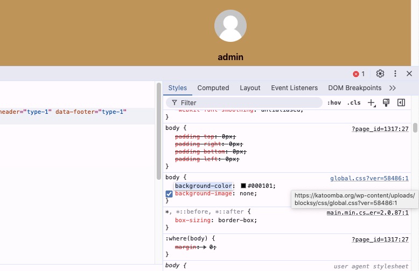
Task: Click the user agent stylesheet label
Action: pos(371,266)
